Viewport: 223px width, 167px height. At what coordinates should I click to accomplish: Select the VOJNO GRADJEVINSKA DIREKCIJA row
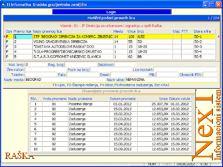73,42
